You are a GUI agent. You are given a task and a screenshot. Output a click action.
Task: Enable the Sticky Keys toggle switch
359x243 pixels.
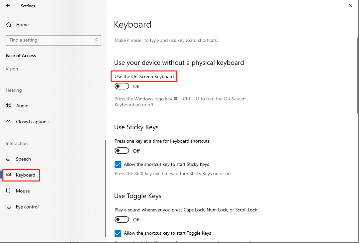click(x=122, y=151)
